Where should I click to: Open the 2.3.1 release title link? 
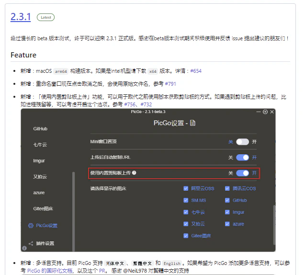21,17
